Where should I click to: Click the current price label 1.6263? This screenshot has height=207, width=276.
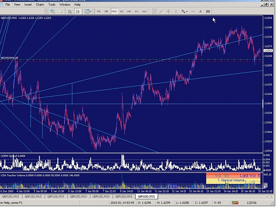tap(268, 51)
